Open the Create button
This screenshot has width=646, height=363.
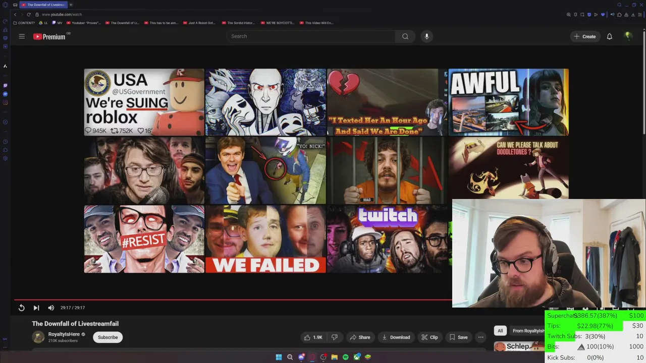click(585, 36)
